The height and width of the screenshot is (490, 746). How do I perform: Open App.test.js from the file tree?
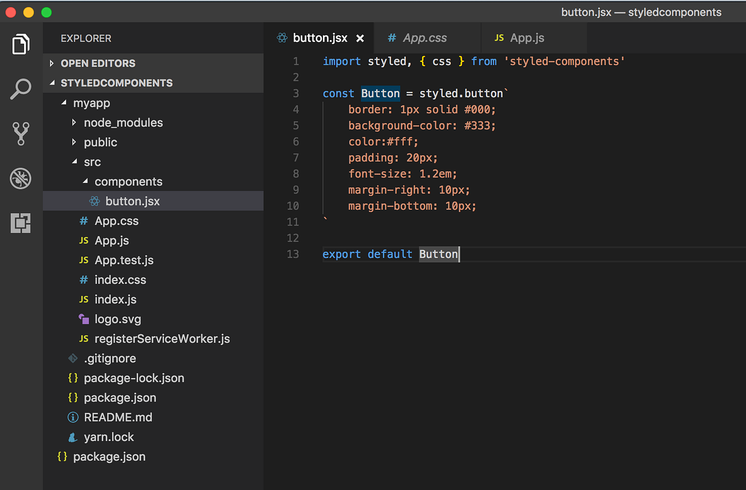point(124,260)
